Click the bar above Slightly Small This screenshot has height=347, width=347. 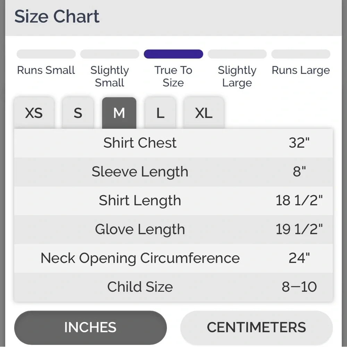[x=110, y=54]
